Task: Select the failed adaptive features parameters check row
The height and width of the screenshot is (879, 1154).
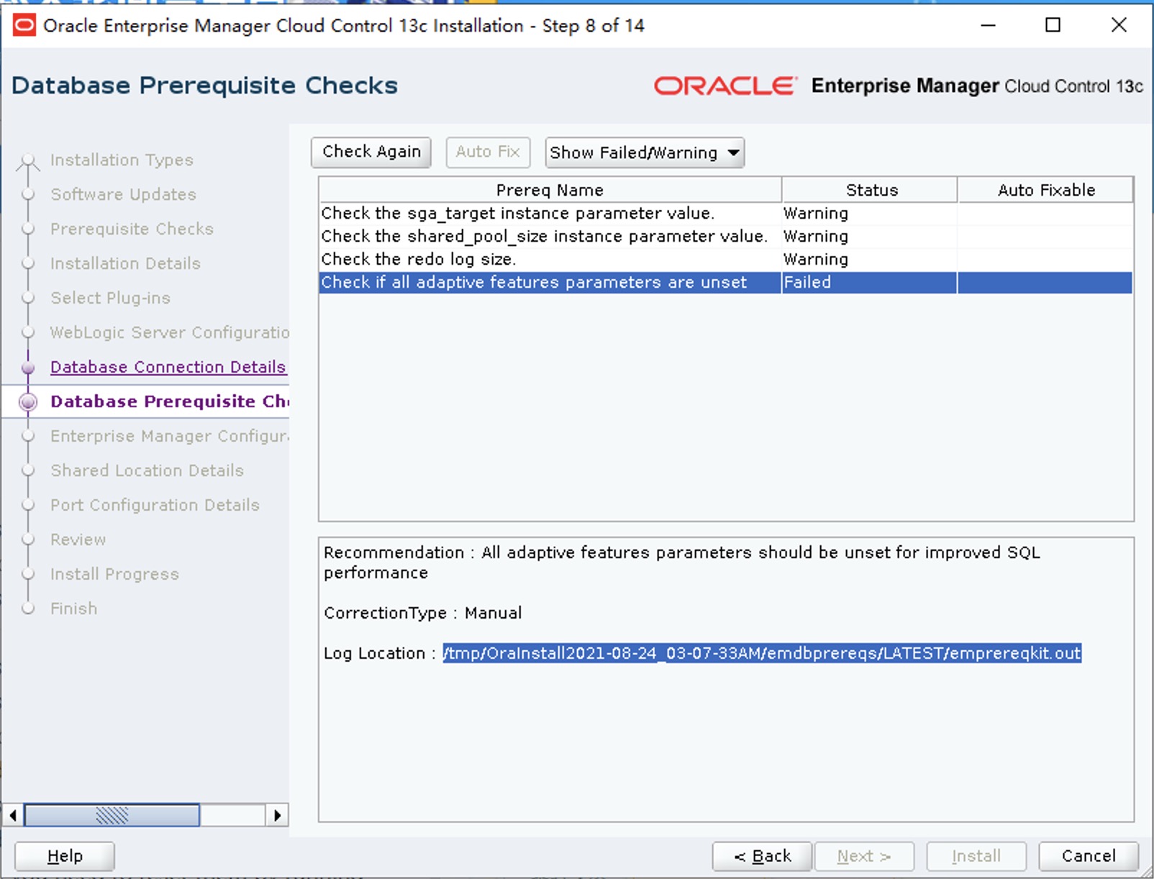Action: click(x=535, y=282)
